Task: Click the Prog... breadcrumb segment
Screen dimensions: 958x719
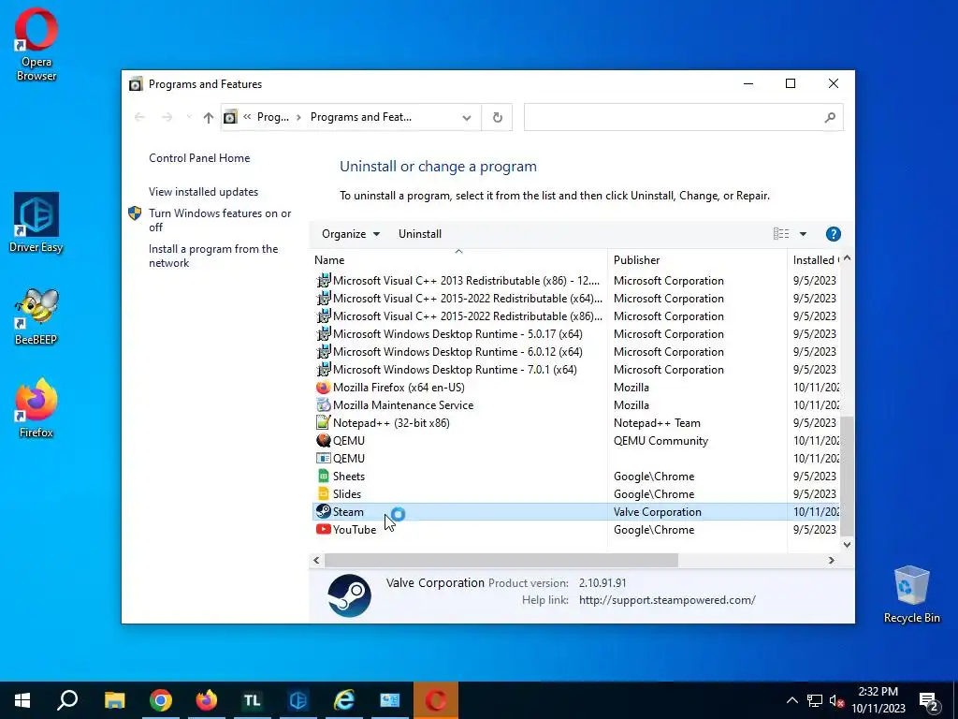Action: point(273,117)
